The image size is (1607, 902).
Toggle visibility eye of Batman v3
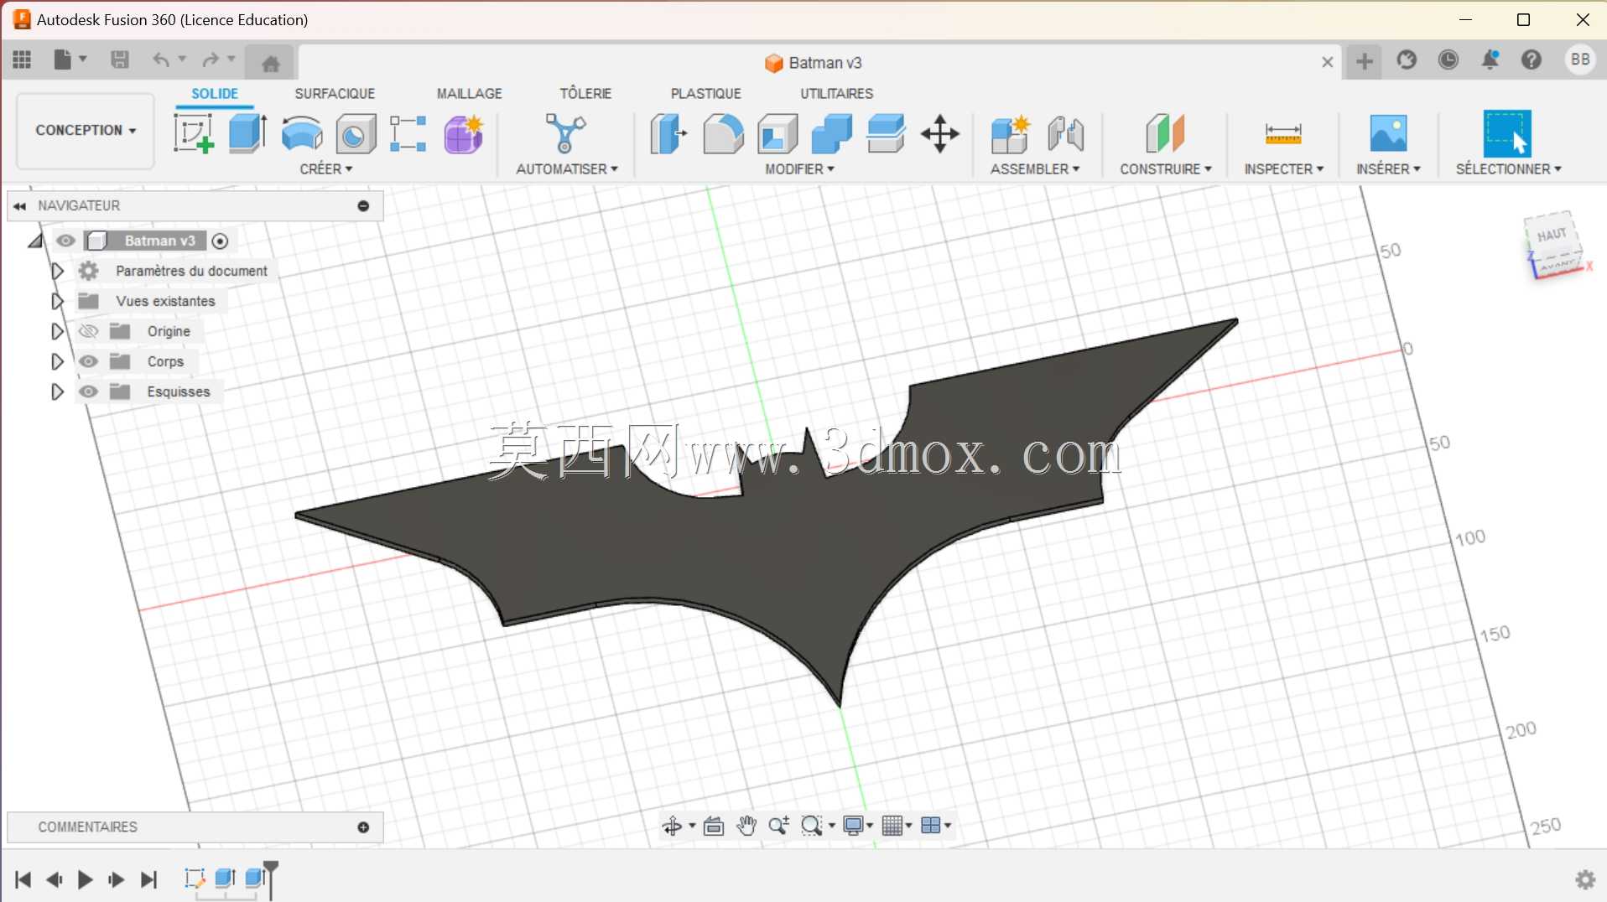(x=65, y=241)
